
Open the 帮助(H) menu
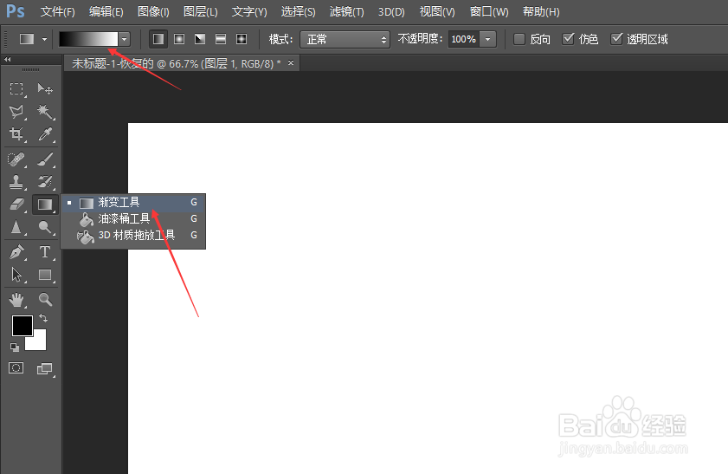[x=541, y=11]
